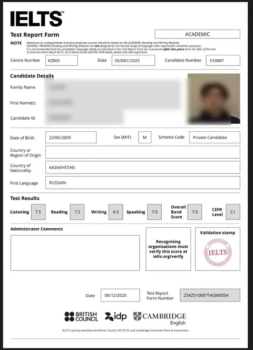
Task: Click the Speaking label
Action: point(136,212)
